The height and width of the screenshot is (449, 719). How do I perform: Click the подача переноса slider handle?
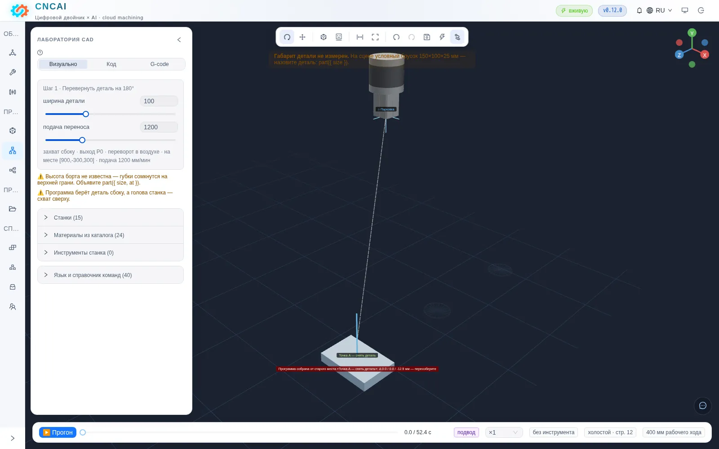click(x=82, y=140)
